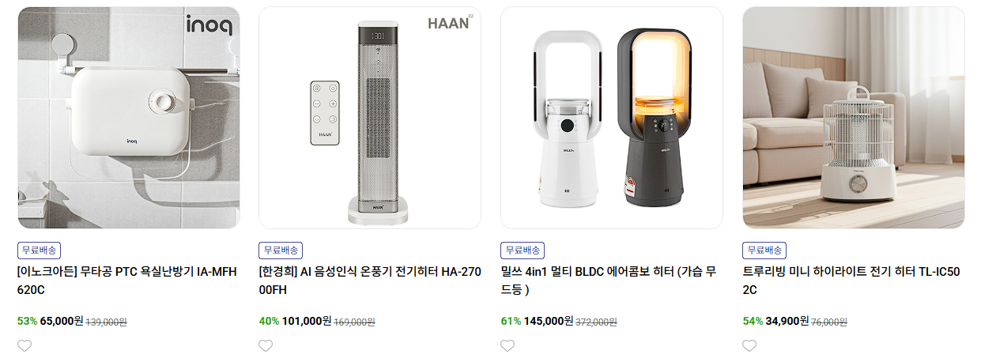Click the 65,000원 price of inoq heater
The width and height of the screenshot is (981, 358).
pyautogui.click(x=62, y=321)
